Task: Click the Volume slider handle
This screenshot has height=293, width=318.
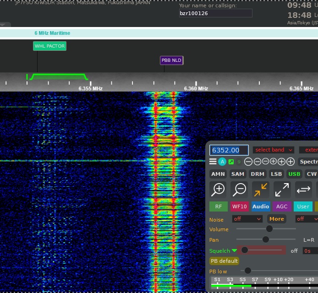Action: [x=269, y=229]
